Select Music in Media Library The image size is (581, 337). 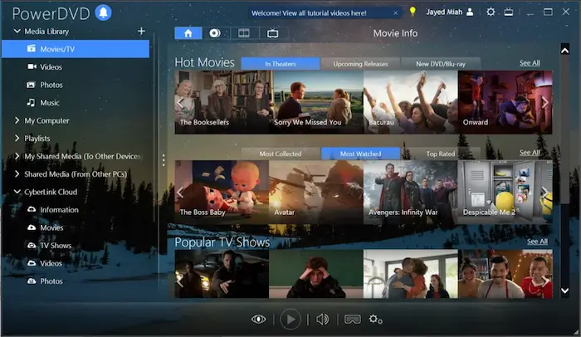pos(50,103)
